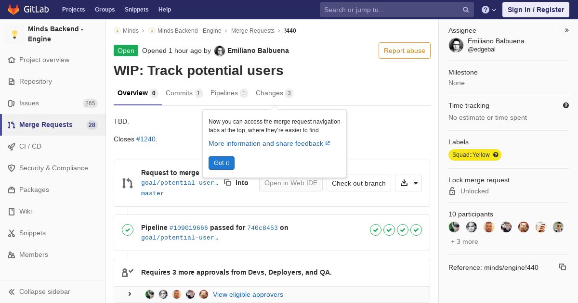Click Squad::Yellow label

point(475,155)
